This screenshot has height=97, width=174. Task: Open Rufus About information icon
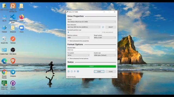(x=72, y=71)
